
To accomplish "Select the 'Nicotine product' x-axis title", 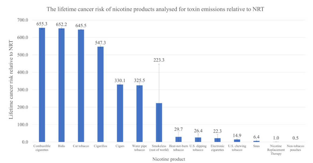I will 169,159.
